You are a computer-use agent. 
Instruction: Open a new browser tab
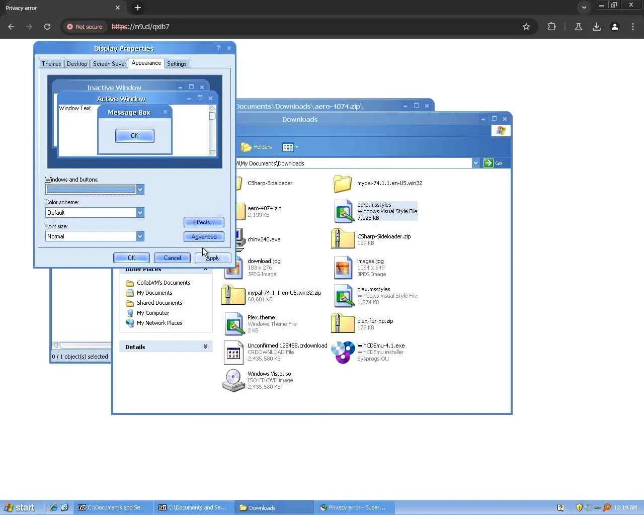coord(138,8)
